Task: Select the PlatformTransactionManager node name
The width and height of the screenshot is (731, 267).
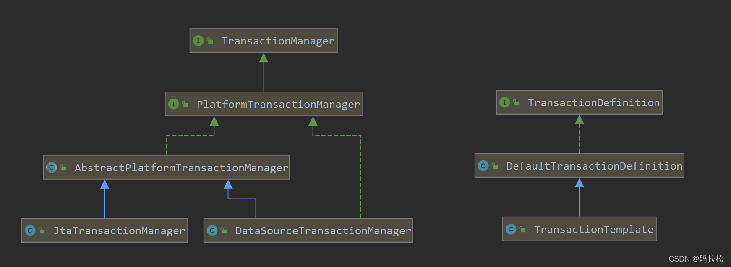Action: point(278,105)
